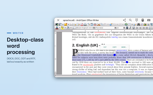Show the Draw Functions pencil icon
153x95 pixels.
(135, 24)
